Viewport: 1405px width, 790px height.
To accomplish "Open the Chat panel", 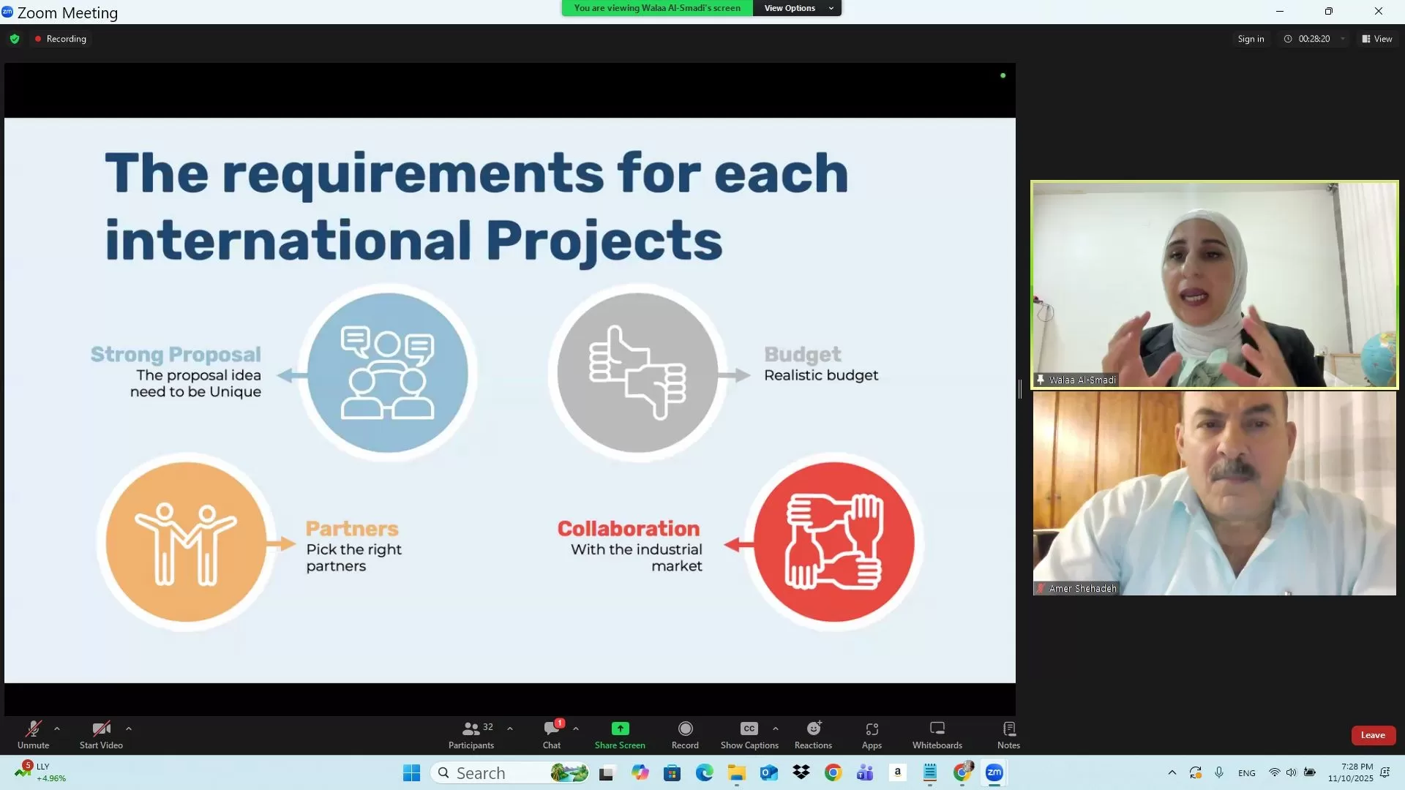I will point(552,734).
